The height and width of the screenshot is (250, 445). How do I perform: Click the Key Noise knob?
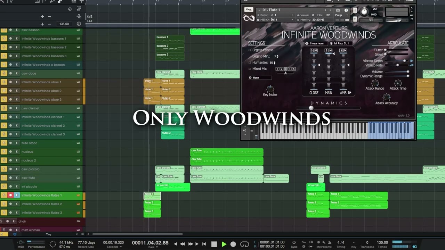(x=270, y=89)
